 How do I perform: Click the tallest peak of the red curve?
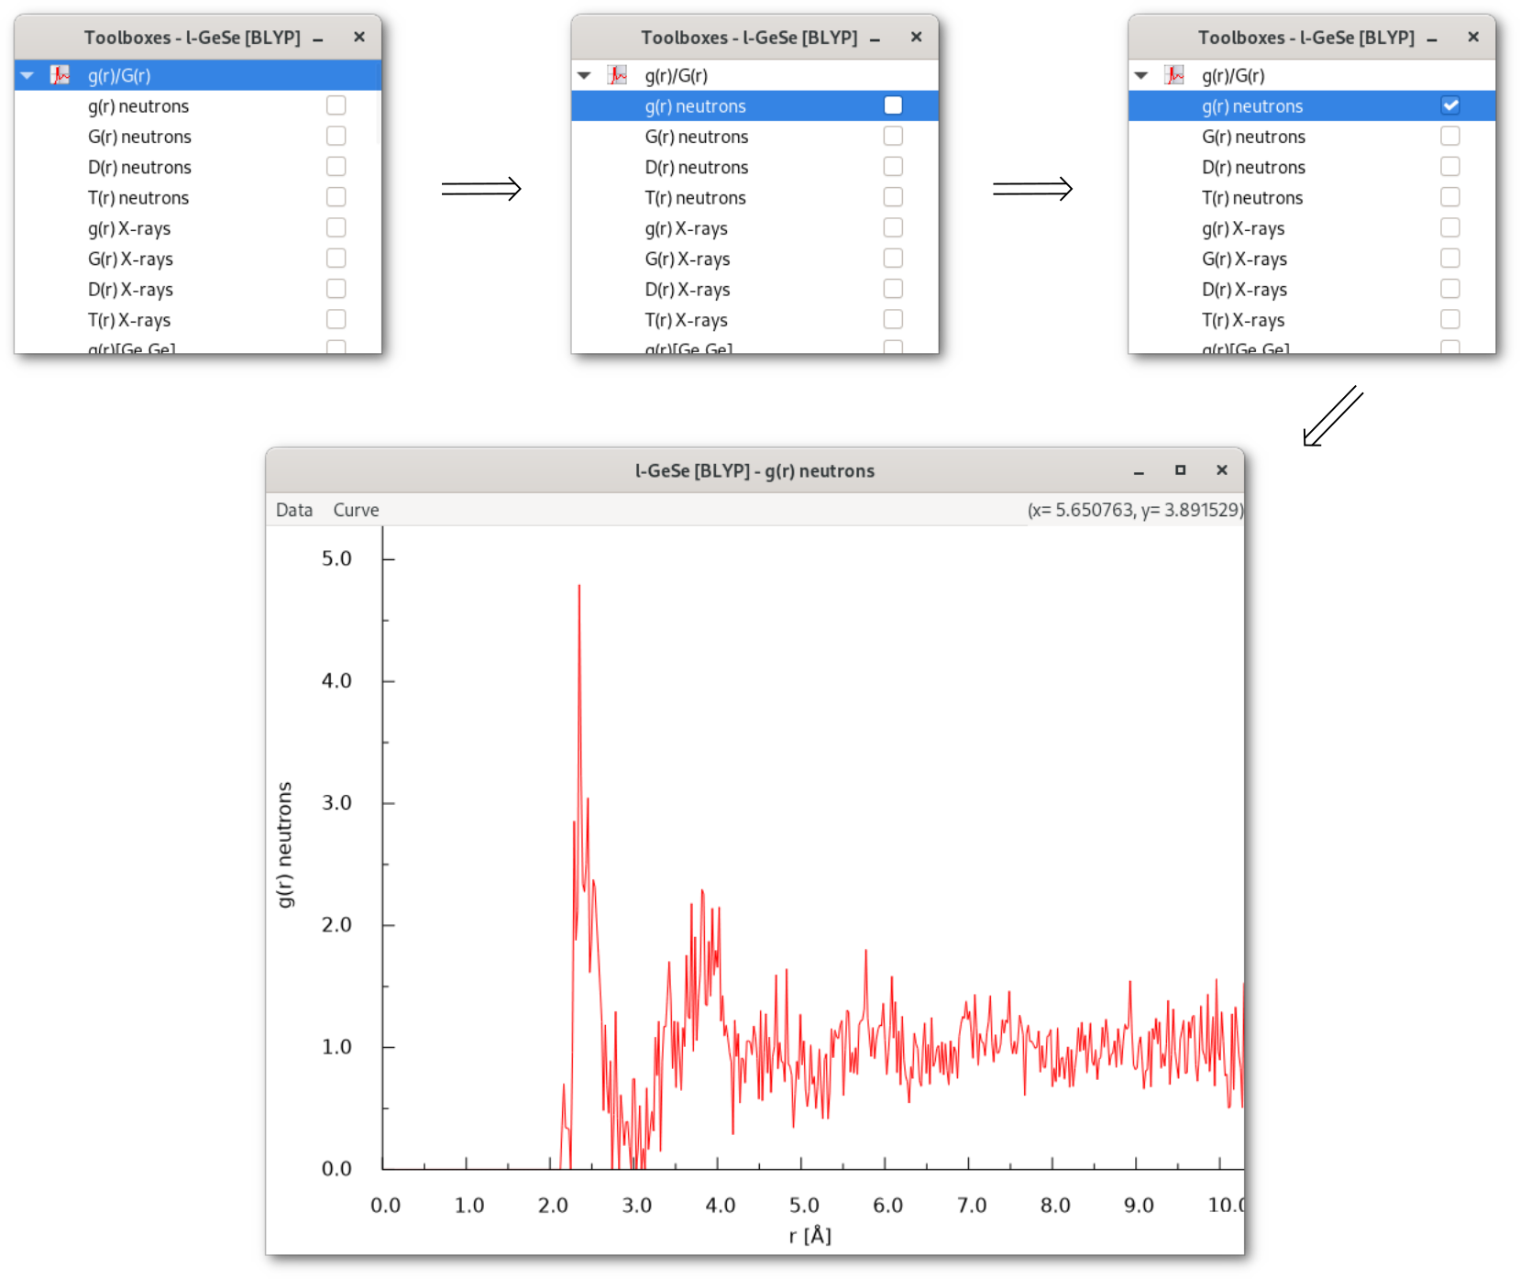(x=578, y=587)
